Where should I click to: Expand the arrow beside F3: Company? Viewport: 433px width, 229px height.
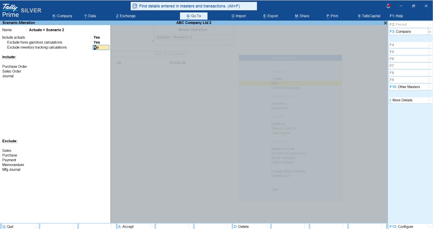pos(430,32)
